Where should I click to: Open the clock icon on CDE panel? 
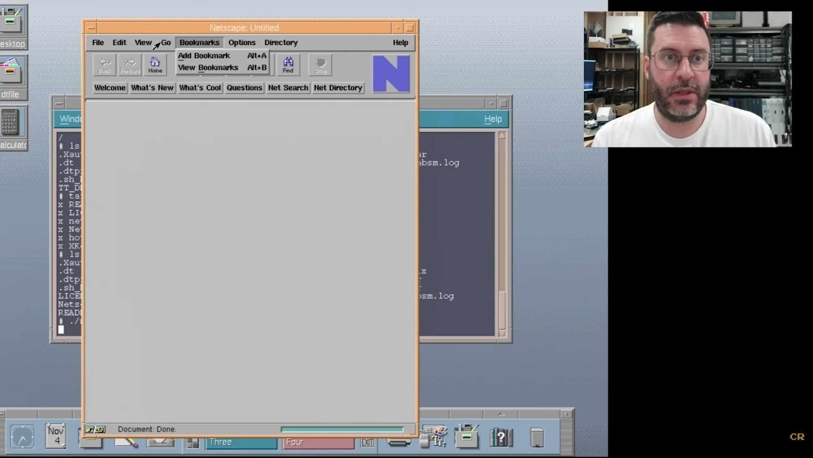(22, 437)
